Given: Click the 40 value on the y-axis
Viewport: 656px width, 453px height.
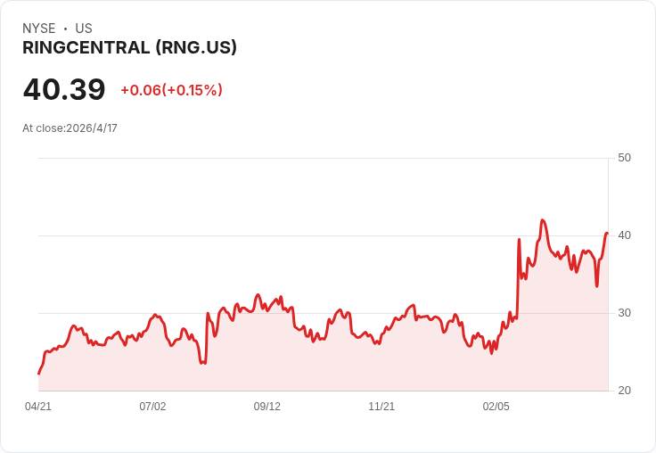Looking at the screenshot, I should tap(624, 235).
